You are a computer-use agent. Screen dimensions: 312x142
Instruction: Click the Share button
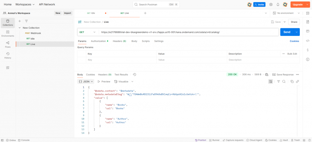[294, 22]
